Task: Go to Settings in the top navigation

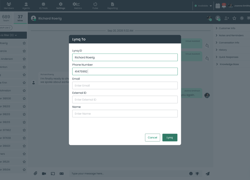Action: click(61, 6)
